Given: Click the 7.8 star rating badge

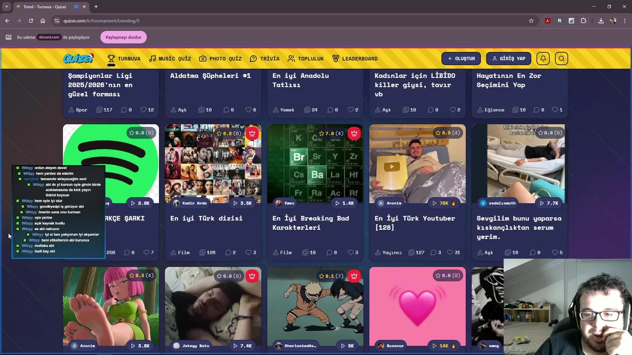Looking at the screenshot, I should (331, 133).
